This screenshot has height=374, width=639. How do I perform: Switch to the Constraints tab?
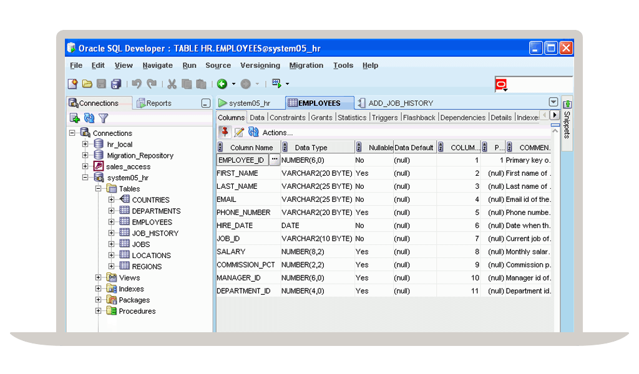click(x=287, y=117)
